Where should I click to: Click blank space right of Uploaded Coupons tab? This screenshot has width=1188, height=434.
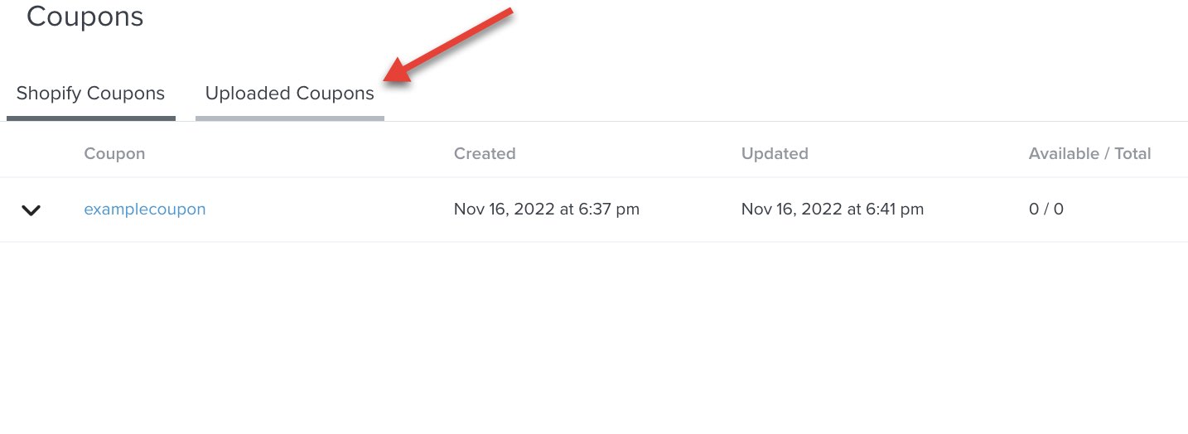(x=746, y=94)
